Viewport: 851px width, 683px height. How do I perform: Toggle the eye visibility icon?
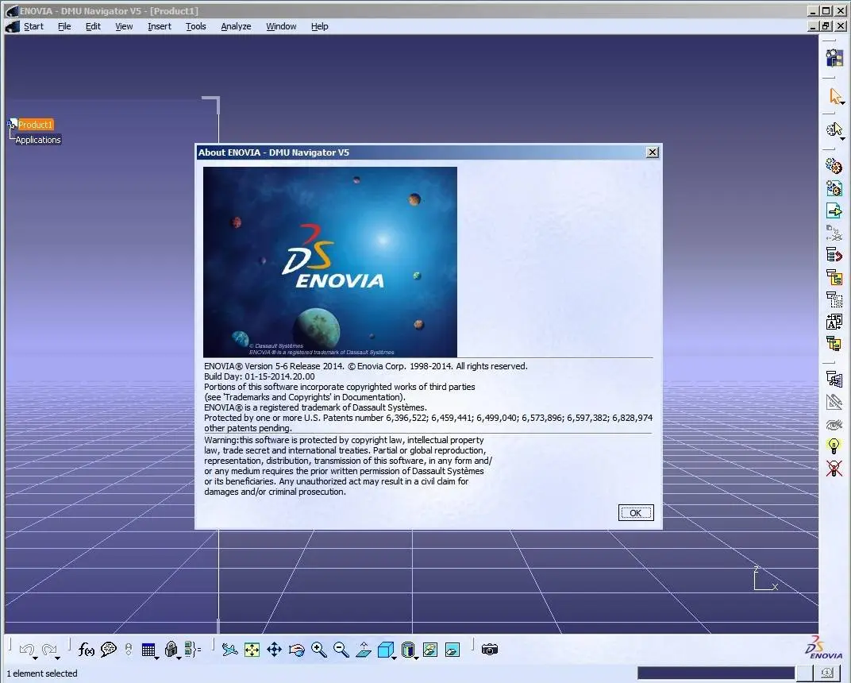[x=834, y=424]
